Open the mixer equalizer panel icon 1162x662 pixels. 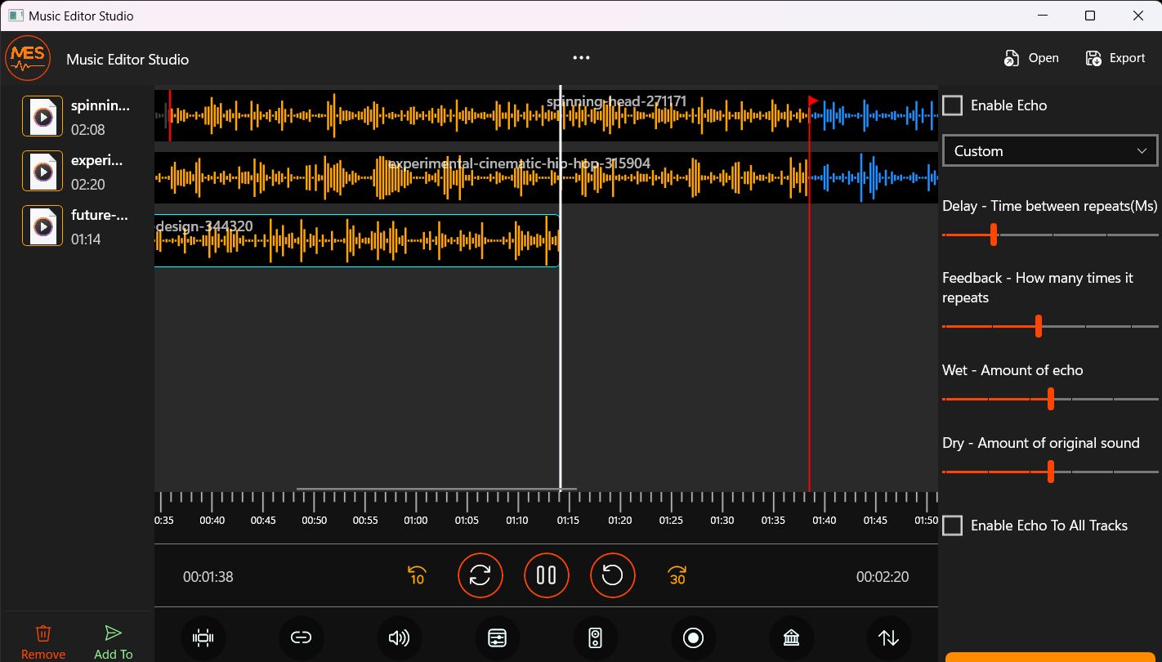(497, 638)
